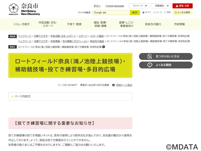Click the dark よくある質問 sidebar button
The image size is (201, 151).
[166, 65]
